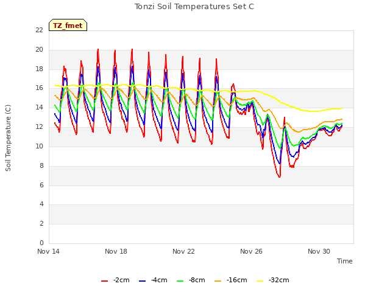This screenshot has height=292, width=390.
Task: Select the -4cm legend label
Action: pos(159,280)
